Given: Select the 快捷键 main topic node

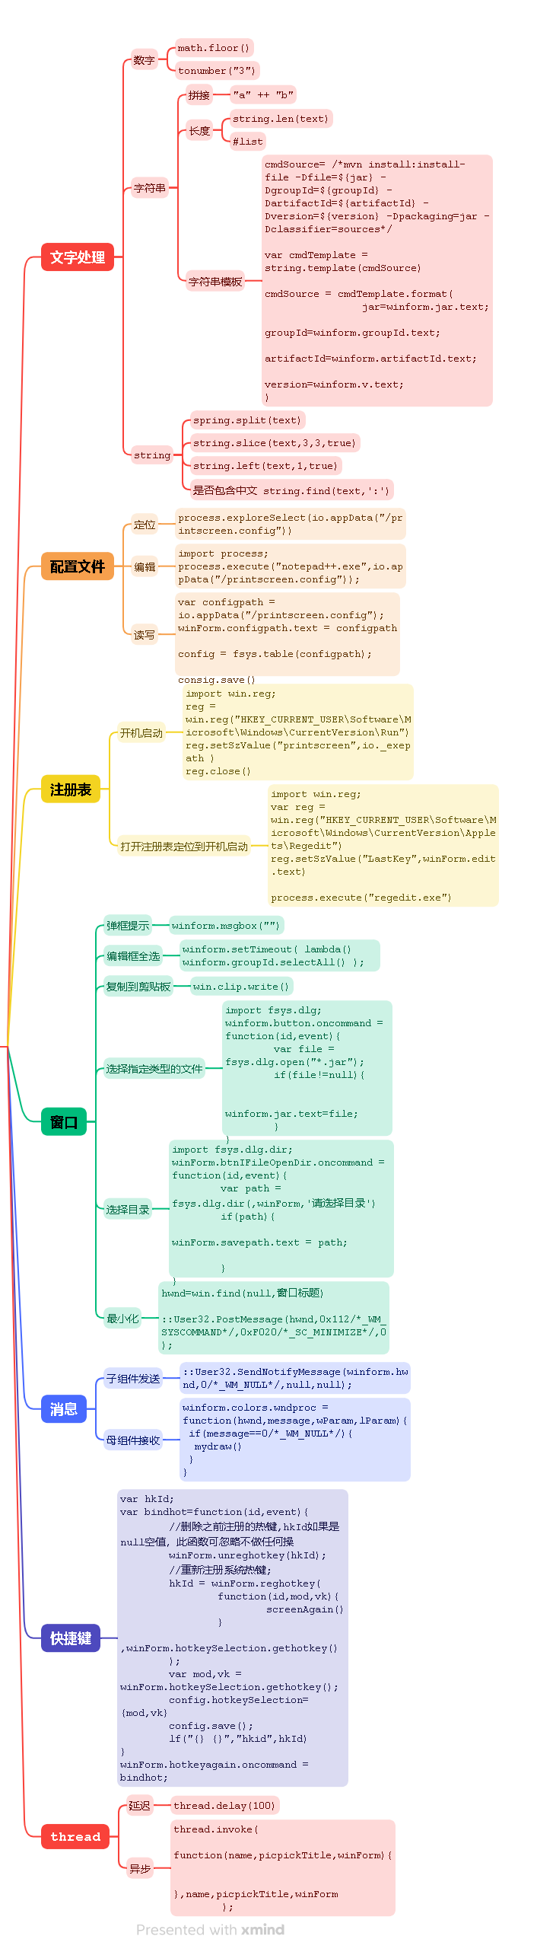Looking at the screenshot, I should (x=71, y=1638).
